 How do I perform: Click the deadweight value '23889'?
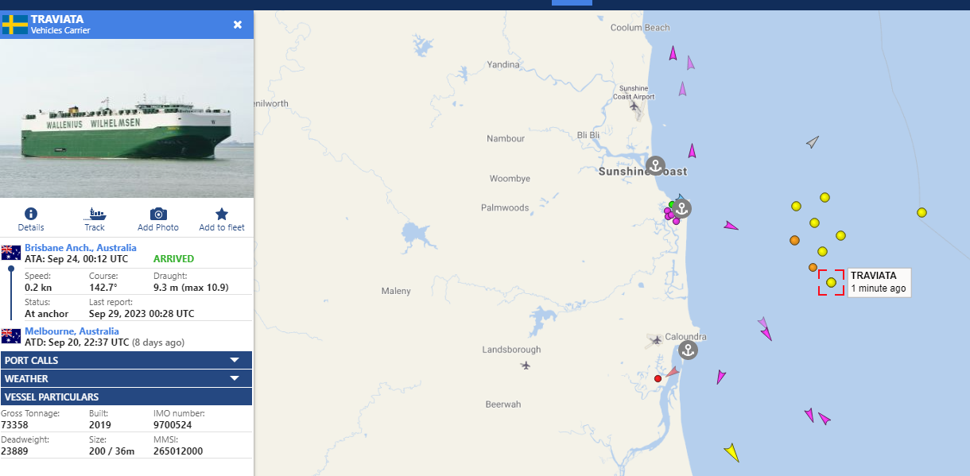pyautogui.click(x=15, y=451)
